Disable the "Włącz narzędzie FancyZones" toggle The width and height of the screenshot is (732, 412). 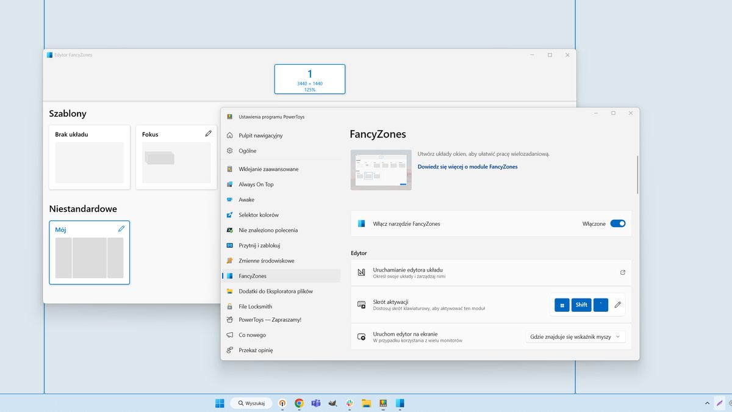[x=618, y=223]
